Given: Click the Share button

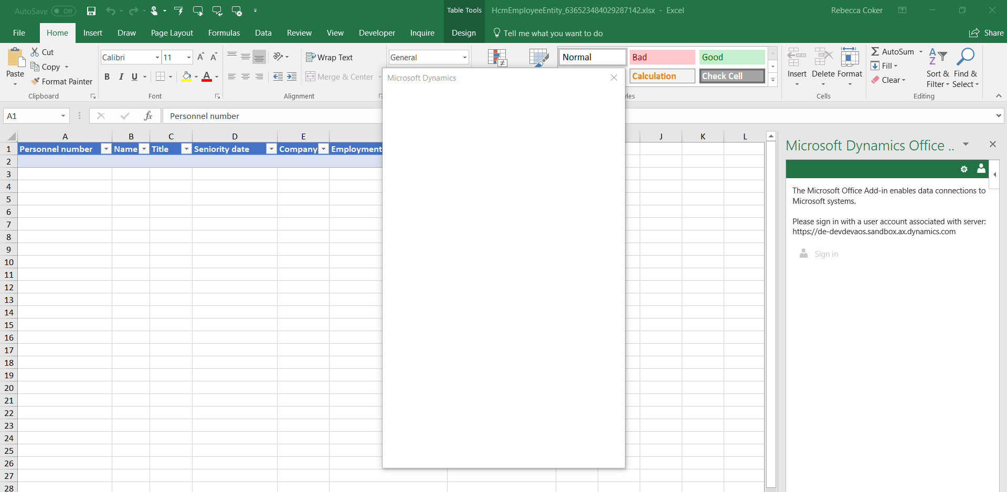Looking at the screenshot, I should point(987,33).
